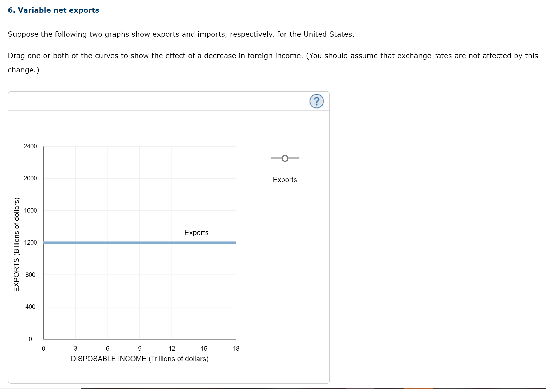Select the Exports line segment near 18 trillion
This screenshot has width=546, height=389.
(232, 242)
